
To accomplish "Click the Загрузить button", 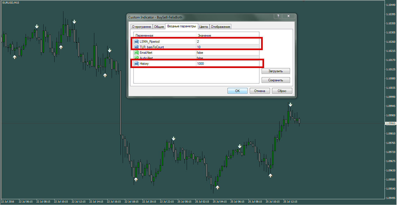I will [x=276, y=71].
